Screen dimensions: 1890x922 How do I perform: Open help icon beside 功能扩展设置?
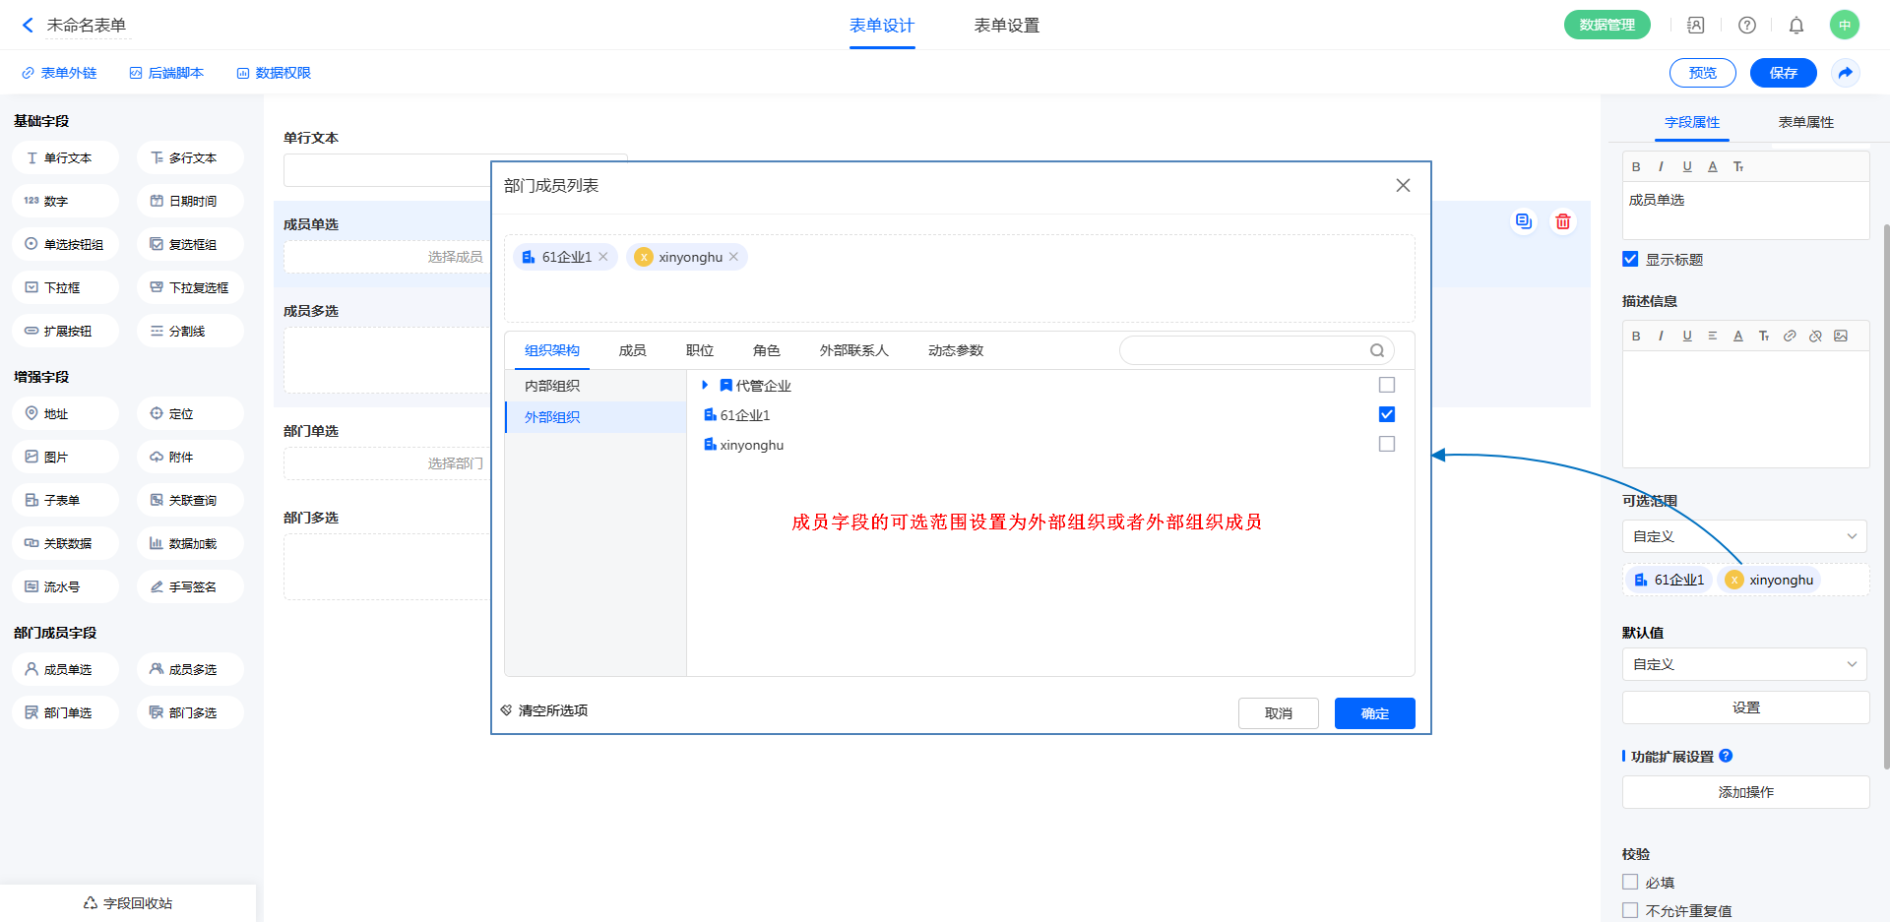pos(1726,756)
